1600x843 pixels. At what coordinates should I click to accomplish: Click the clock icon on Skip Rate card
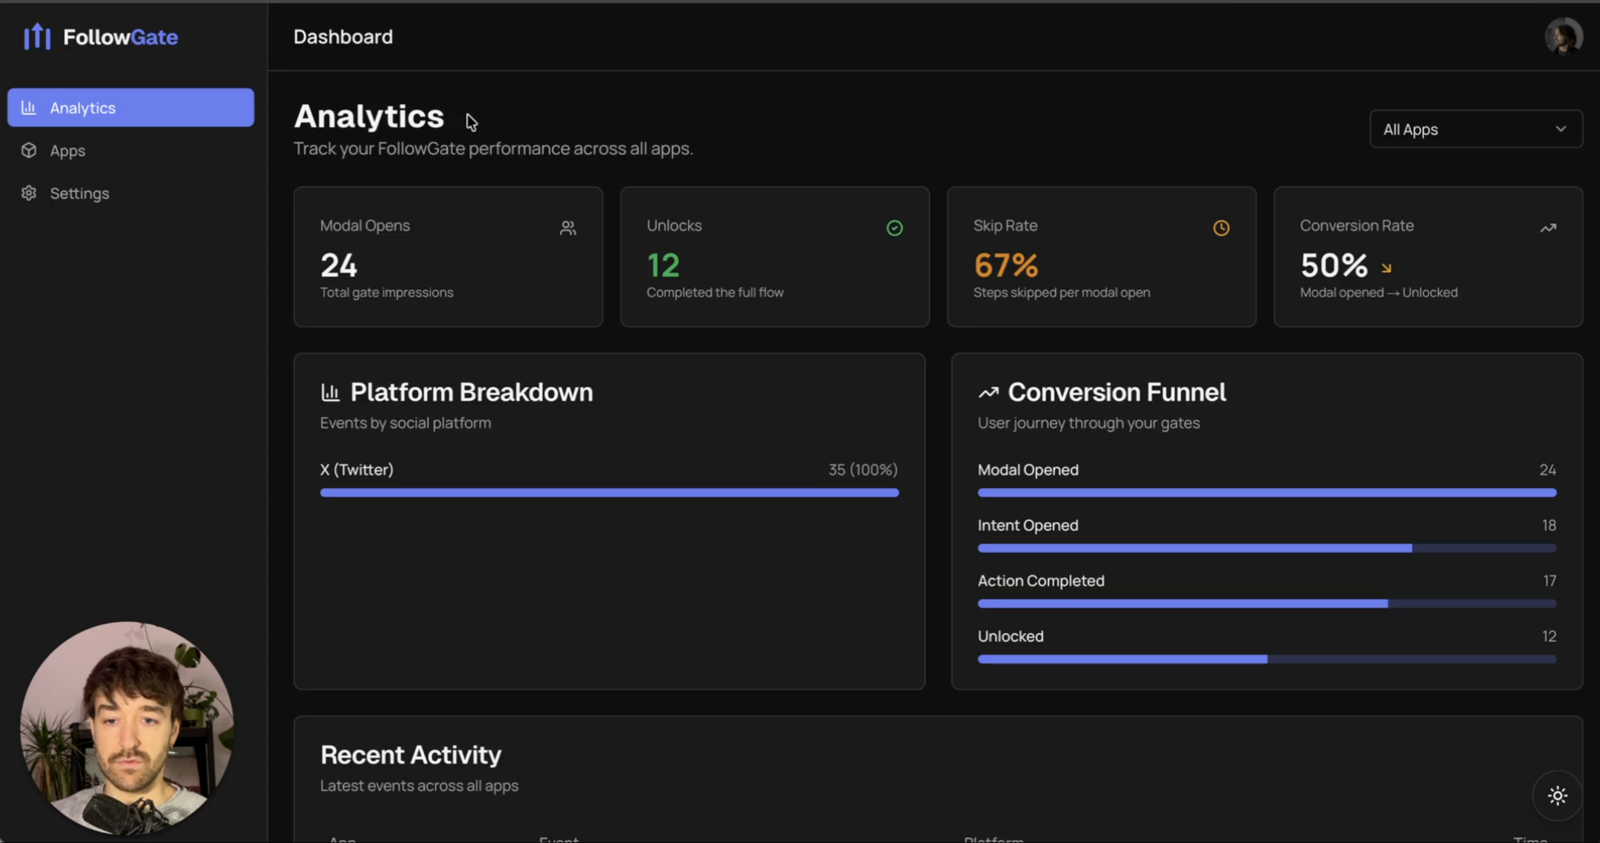(x=1221, y=228)
